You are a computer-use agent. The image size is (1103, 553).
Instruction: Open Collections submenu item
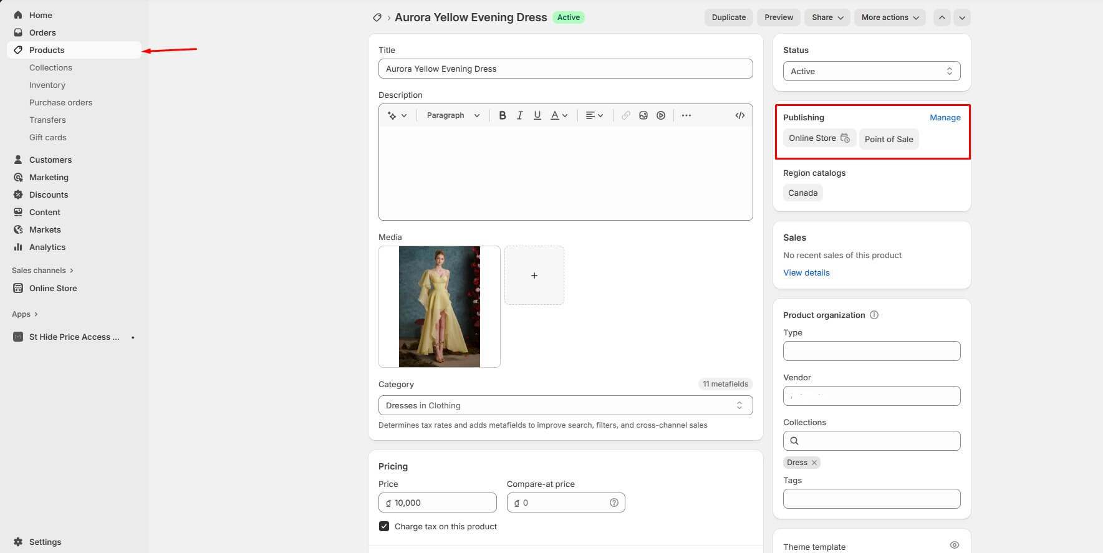pos(51,67)
